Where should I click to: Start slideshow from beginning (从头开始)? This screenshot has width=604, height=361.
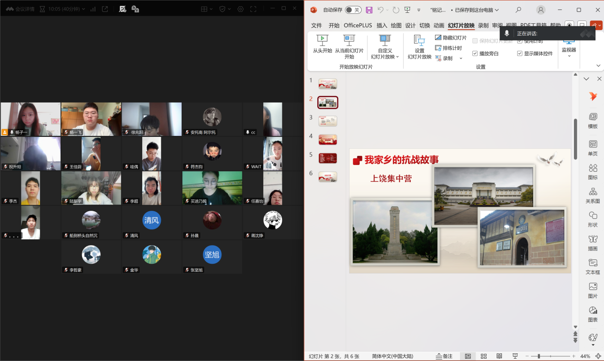click(322, 44)
